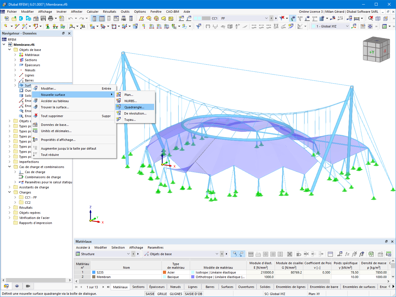Click the new surface toolbar icon

point(92,26)
